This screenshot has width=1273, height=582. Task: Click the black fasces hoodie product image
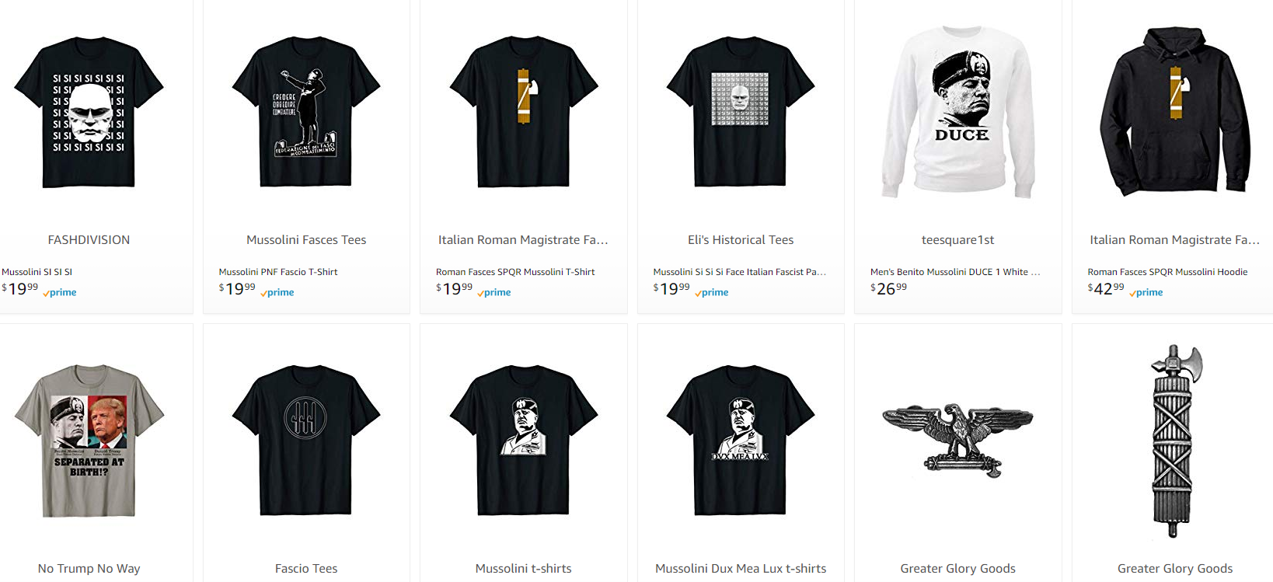(1175, 112)
